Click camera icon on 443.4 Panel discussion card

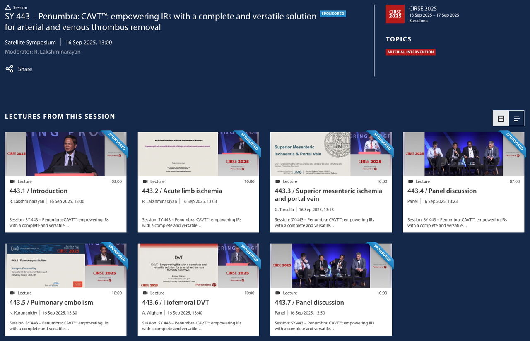pyautogui.click(x=410, y=181)
